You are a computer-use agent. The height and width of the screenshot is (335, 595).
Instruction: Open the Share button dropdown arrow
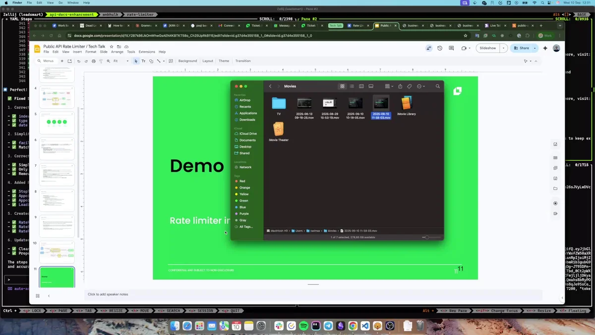535,48
